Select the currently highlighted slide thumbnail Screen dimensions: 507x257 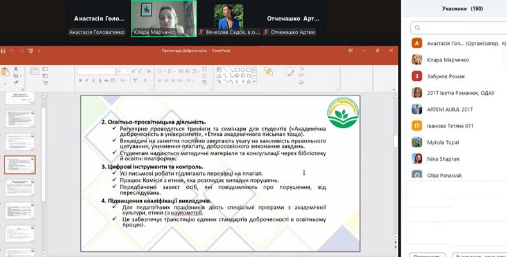[x=20, y=164]
